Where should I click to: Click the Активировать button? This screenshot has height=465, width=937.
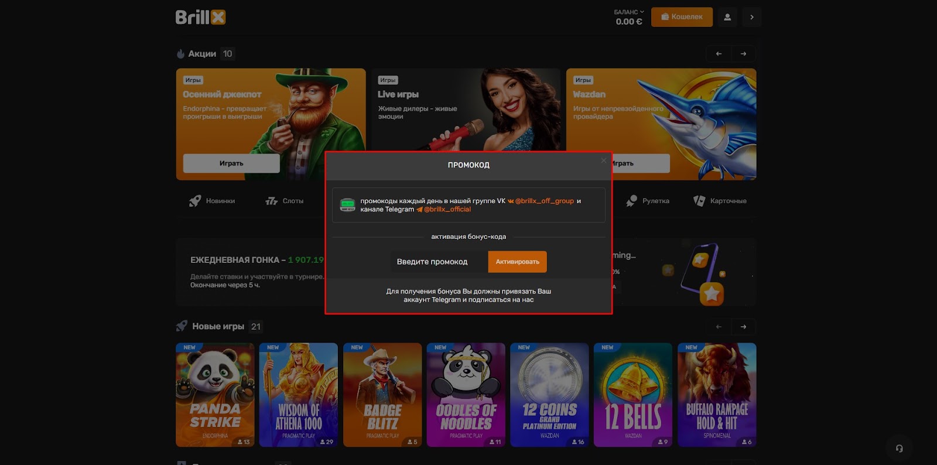[518, 262]
